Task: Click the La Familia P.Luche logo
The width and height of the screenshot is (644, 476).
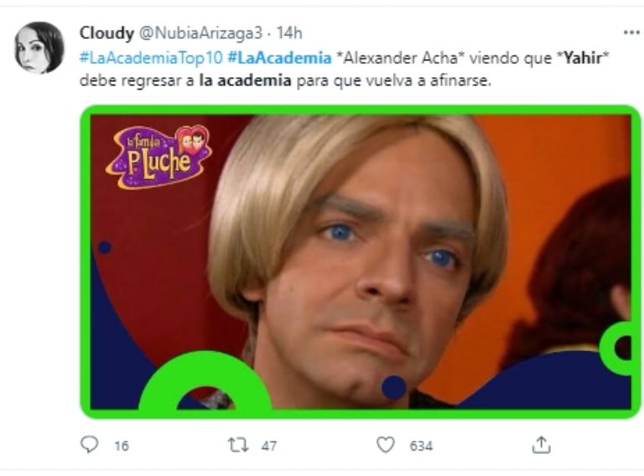Action: click(x=158, y=158)
